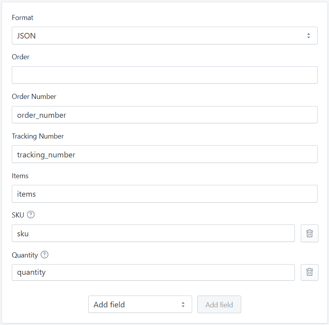Select the tracking_number input box
This screenshot has width=329, height=325.
(x=164, y=154)
